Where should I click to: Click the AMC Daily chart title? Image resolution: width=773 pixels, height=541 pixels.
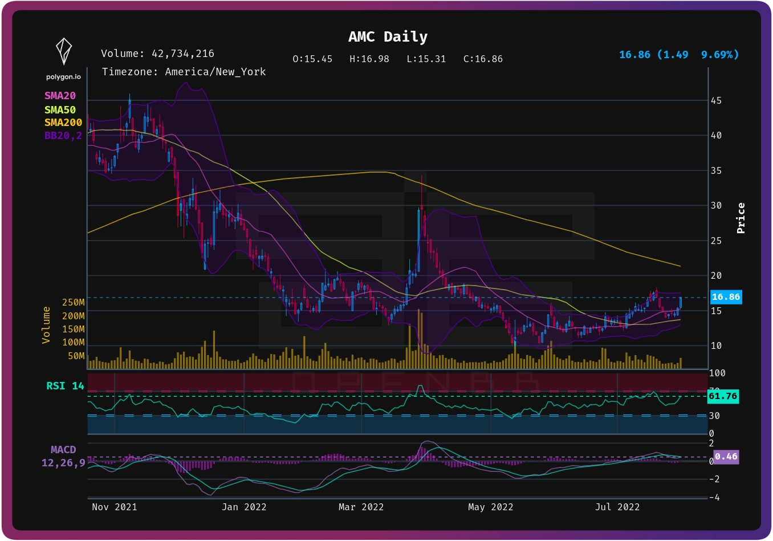[388, 37]
